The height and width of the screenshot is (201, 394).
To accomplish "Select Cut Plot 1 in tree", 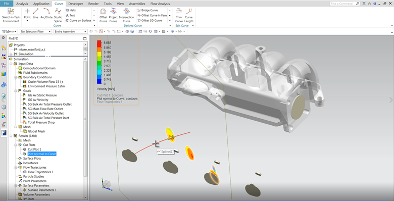I will tap(34, 149).
